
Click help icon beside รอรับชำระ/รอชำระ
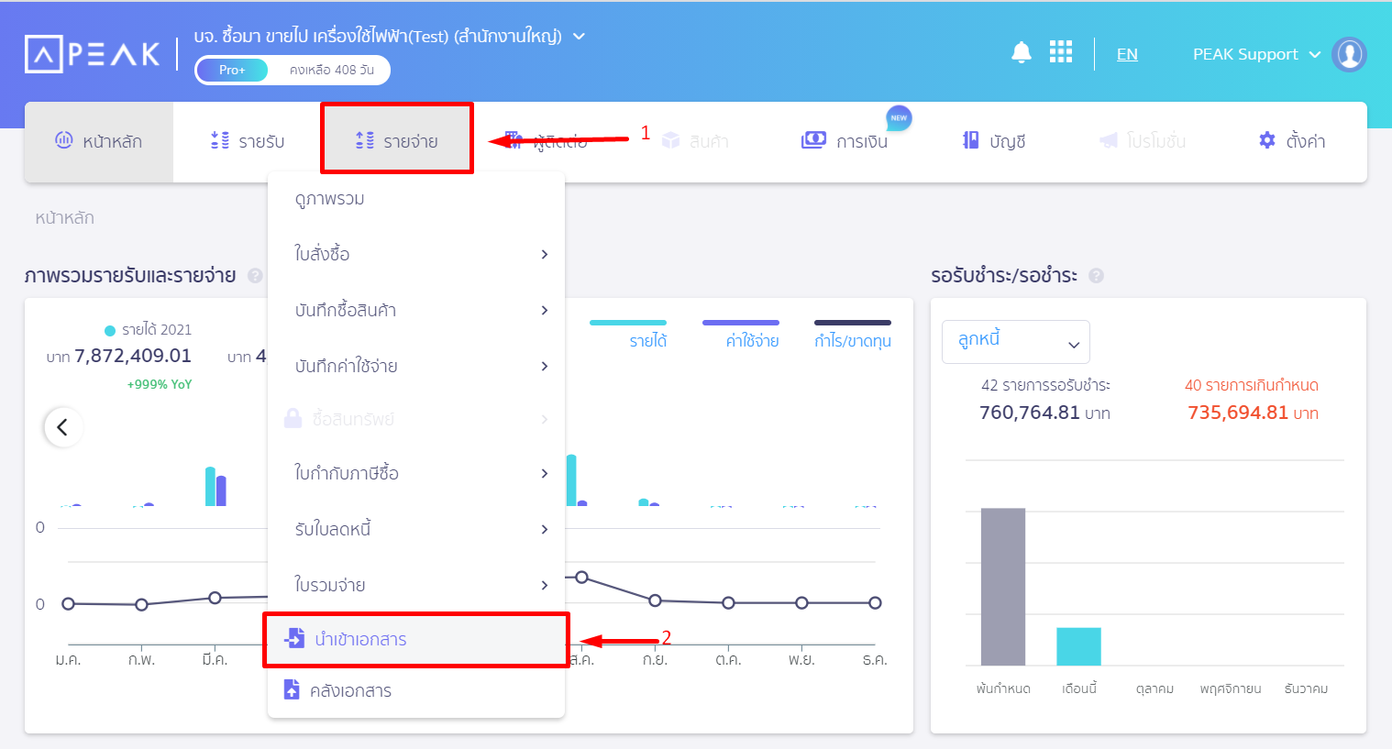[x=1096, y=276]
